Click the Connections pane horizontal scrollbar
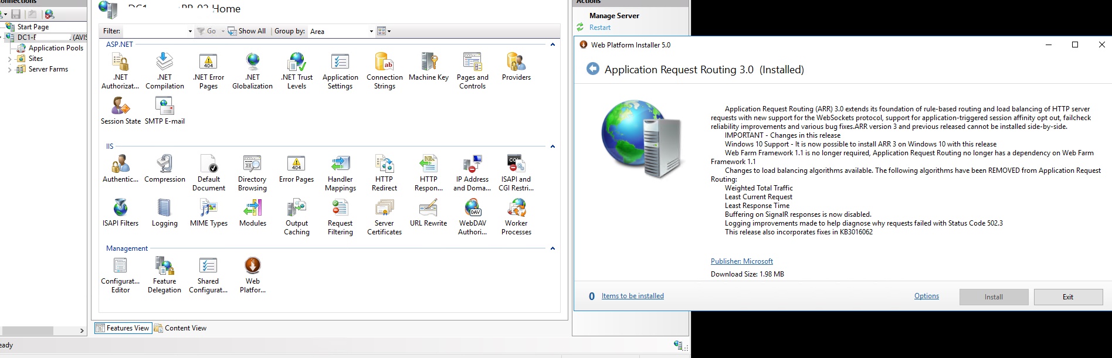 click(x=26, y=330)
